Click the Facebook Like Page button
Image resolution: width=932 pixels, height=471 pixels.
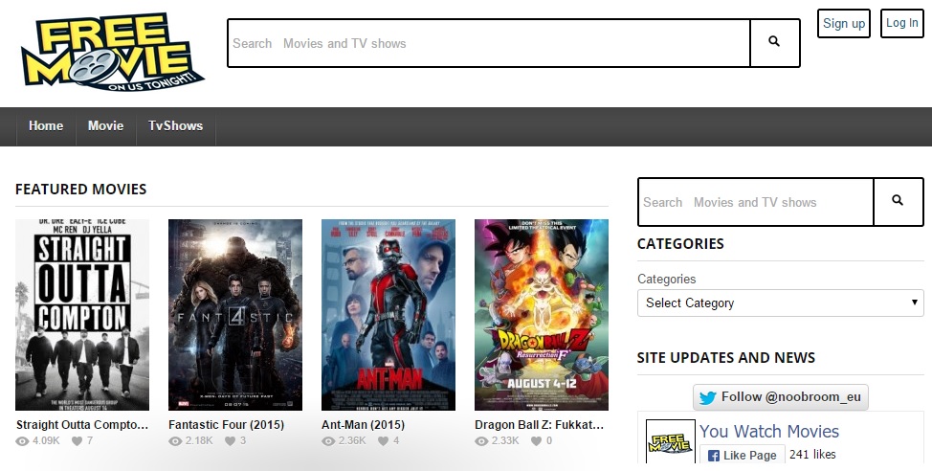[x=743, y=455]
